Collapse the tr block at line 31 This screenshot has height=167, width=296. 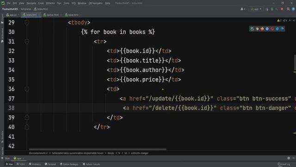coord(27,41)
